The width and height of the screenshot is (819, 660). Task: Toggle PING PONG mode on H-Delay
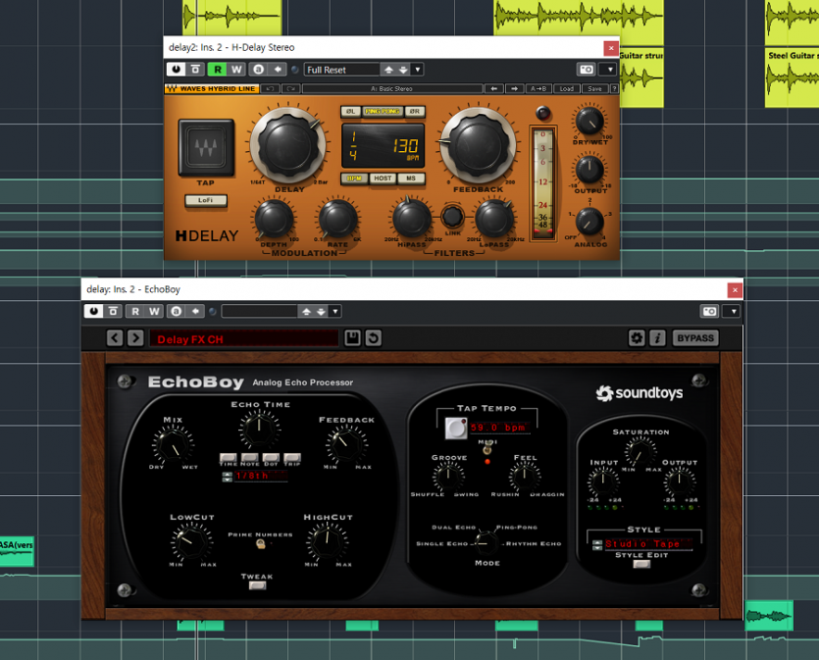[383, 111]
